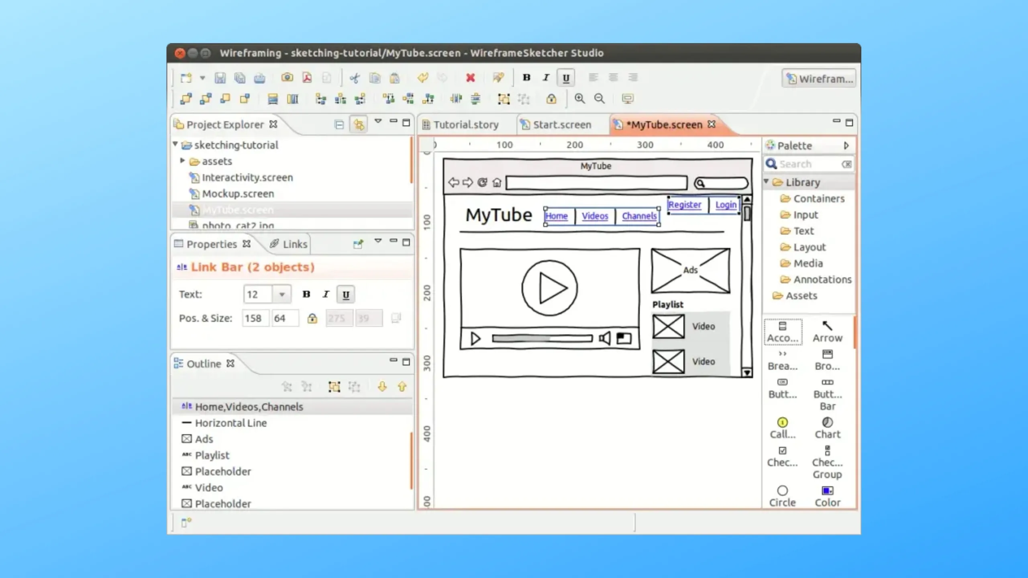Screen dimensions: 1028x578
Task: Collapse the sketching-tutorial project tree
Action: [175, 144]
